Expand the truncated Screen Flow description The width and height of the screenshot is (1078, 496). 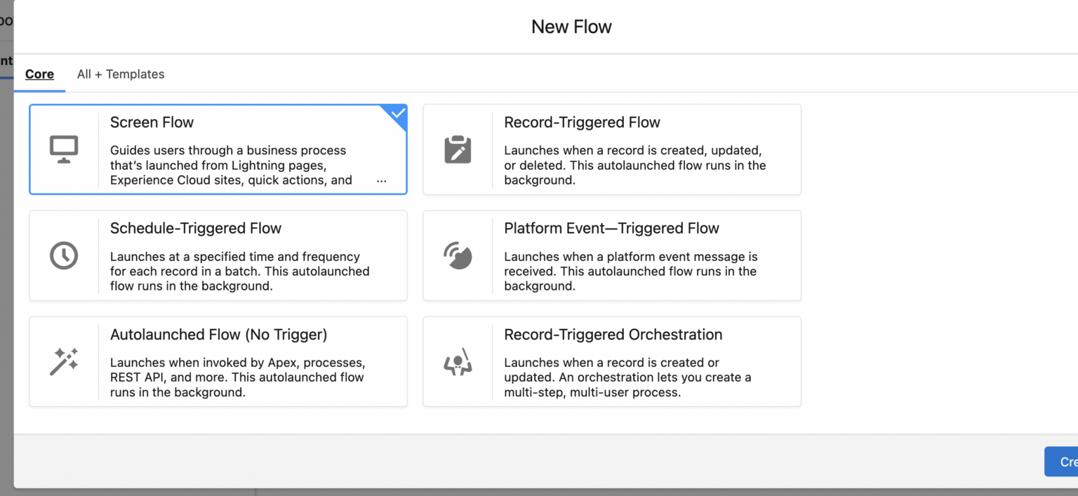[x=381, y=181]
